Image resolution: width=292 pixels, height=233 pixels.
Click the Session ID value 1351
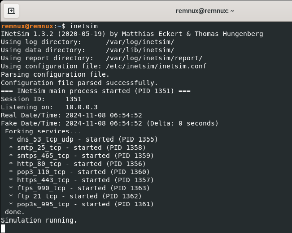point(74,99)
